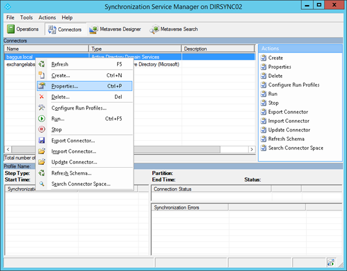Click the Refresh icon in context menu
The height and width of the screenshot is (271, 347).
pos(42,65)
